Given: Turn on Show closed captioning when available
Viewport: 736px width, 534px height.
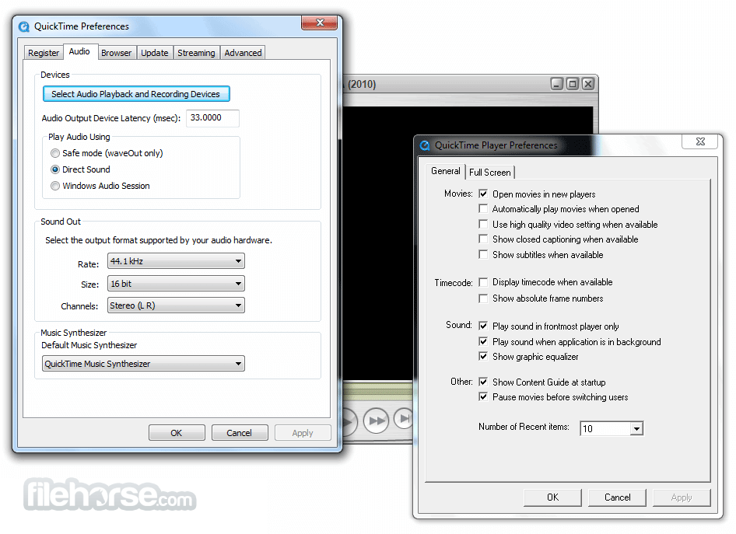Looking at the screenshot, I should pyautogui.click(x=483, y=239).
